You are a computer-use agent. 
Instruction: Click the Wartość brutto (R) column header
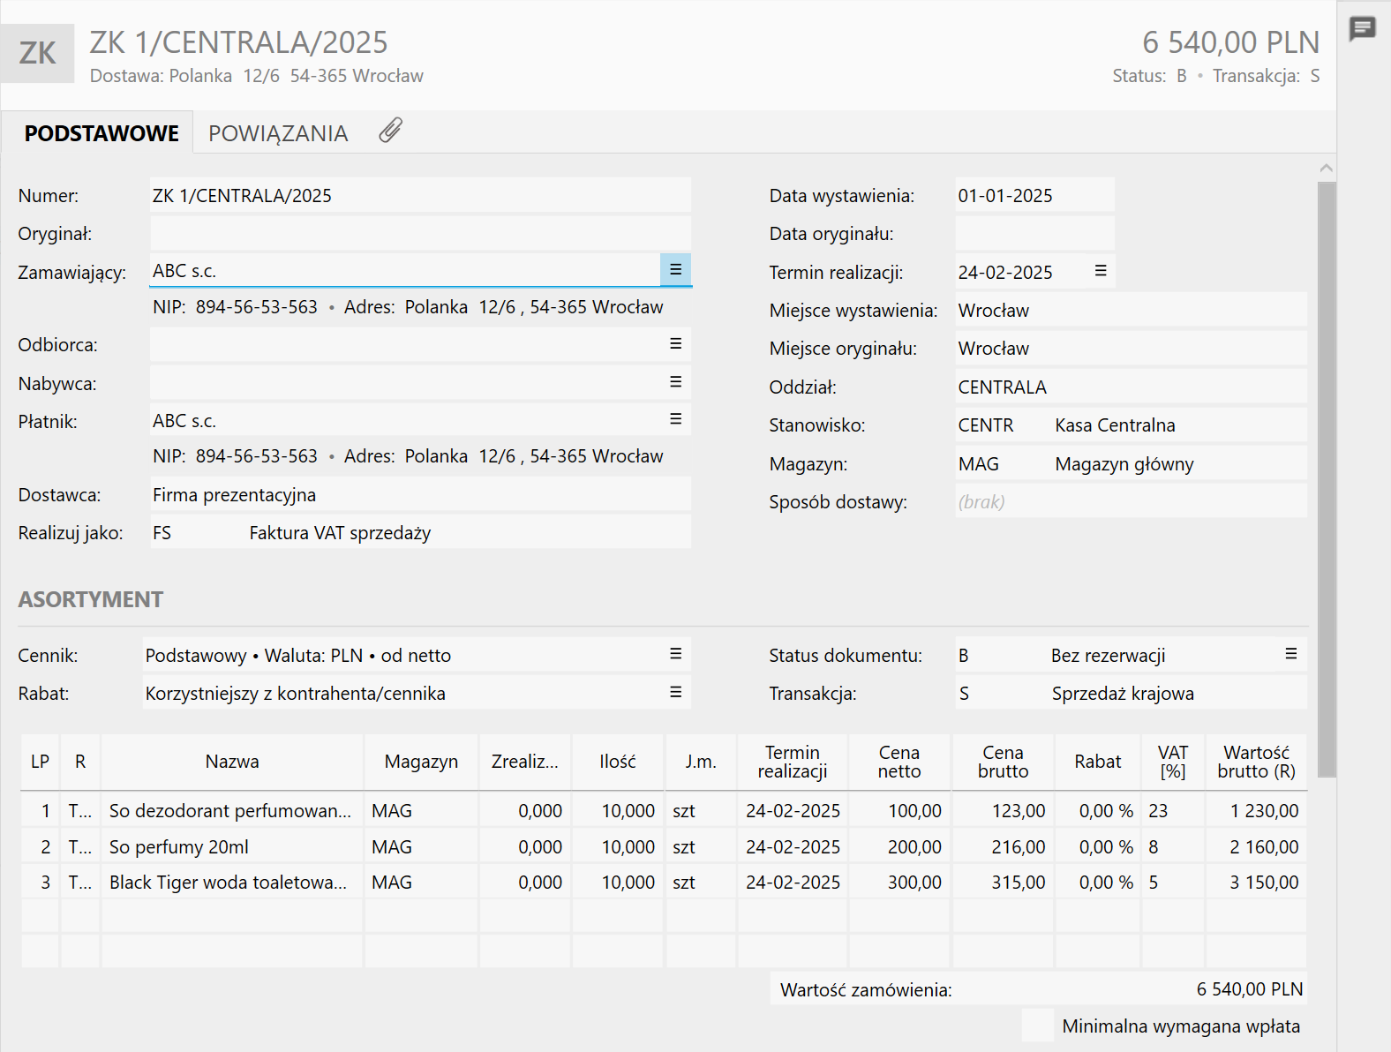[x=1256, y=762]
